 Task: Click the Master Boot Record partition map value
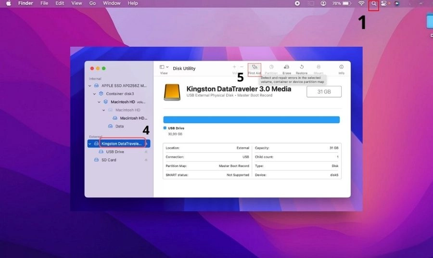pyautogui.click(x=234, y=166)
